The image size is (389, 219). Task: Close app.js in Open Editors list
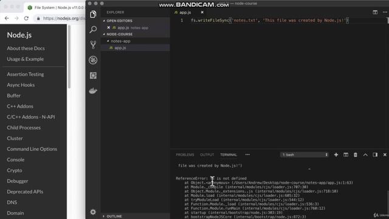click(x=109, y=27)
